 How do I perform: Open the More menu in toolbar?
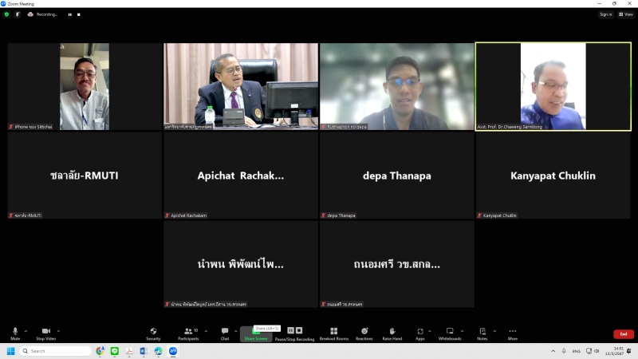click(x=512, y=332)
